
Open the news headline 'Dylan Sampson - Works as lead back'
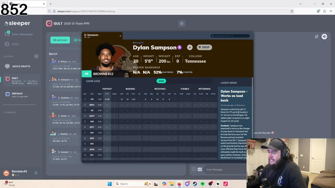coord(234,96)
